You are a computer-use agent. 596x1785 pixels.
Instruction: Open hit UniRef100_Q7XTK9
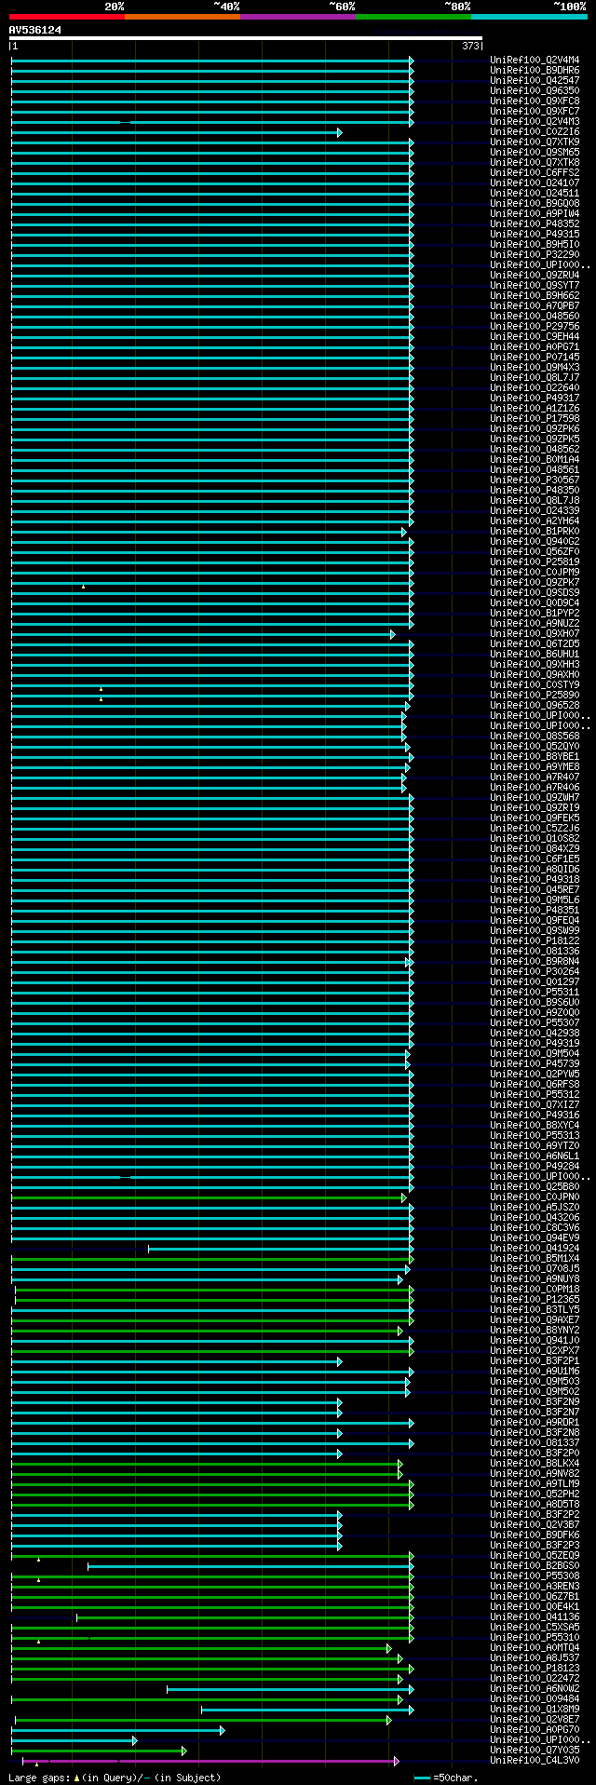535,142
